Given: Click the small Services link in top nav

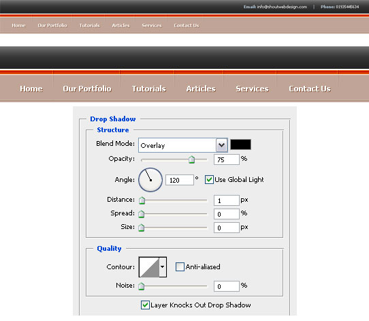Looking at the screenshot, I should [152, 25].
